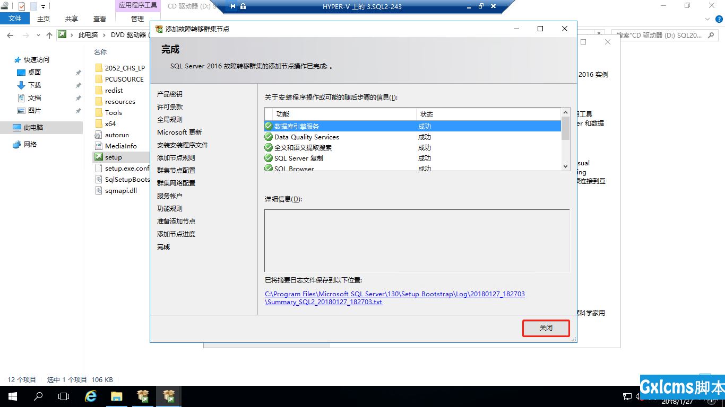Select 快速访问 in navigation pane

pyautogui.click(x=36, y=60)
